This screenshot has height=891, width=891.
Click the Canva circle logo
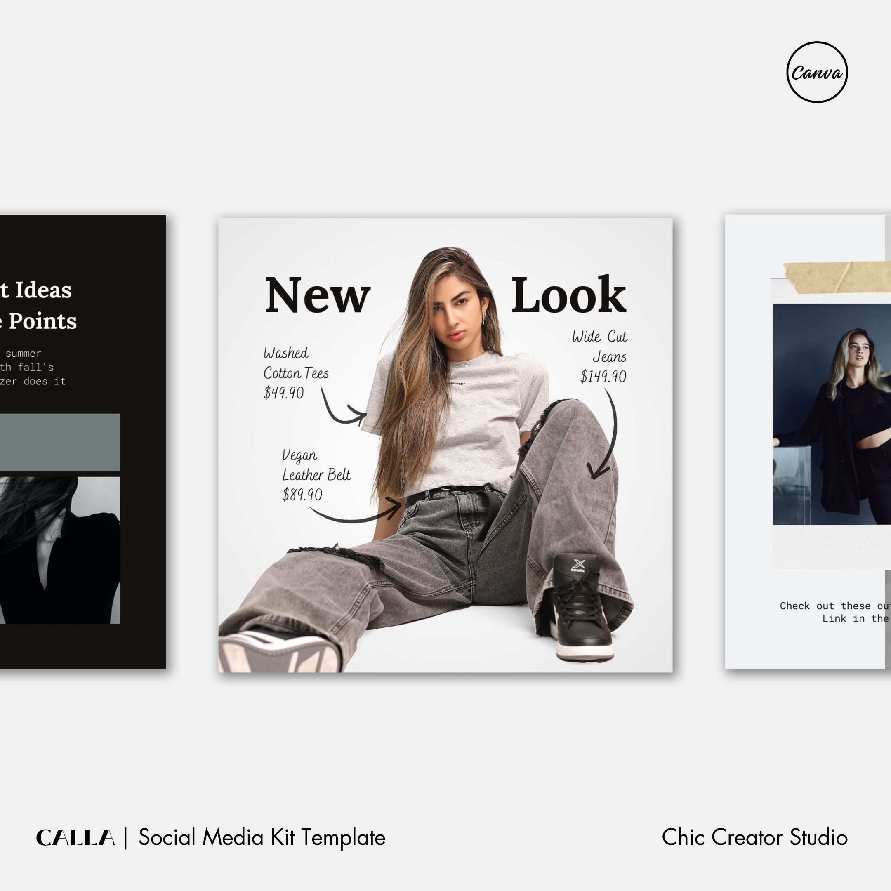817,73
